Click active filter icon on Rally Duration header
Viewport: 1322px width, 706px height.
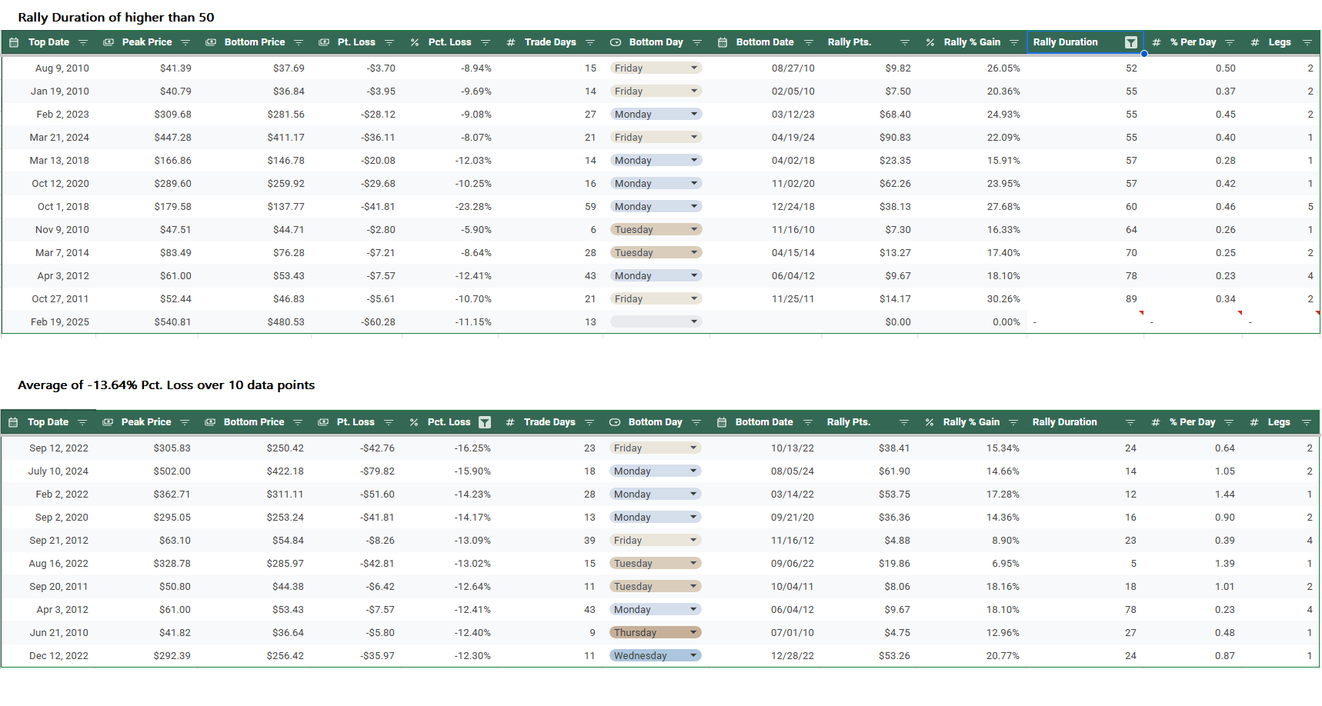point(1130,43)
